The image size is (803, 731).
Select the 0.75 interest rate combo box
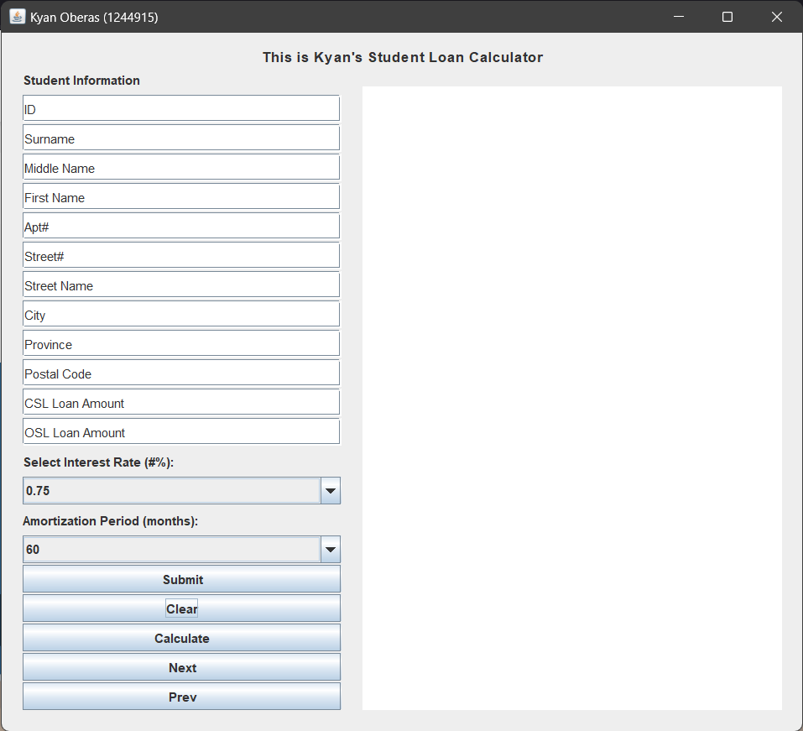171,491
